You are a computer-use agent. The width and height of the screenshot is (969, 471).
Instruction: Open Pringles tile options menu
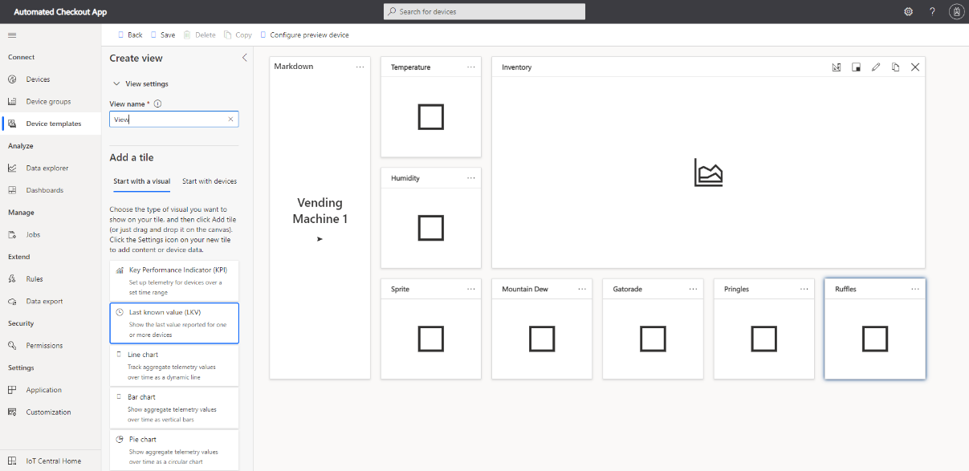[804, 289]
